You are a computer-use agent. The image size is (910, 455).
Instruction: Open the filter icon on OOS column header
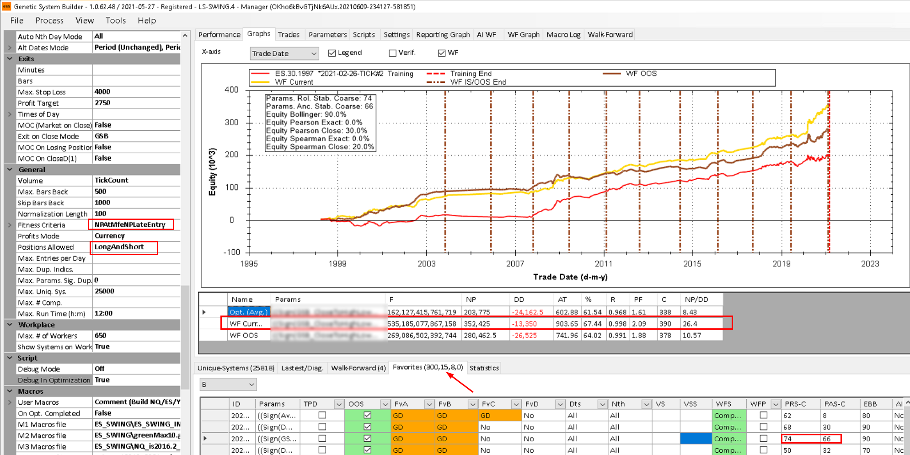385,404
